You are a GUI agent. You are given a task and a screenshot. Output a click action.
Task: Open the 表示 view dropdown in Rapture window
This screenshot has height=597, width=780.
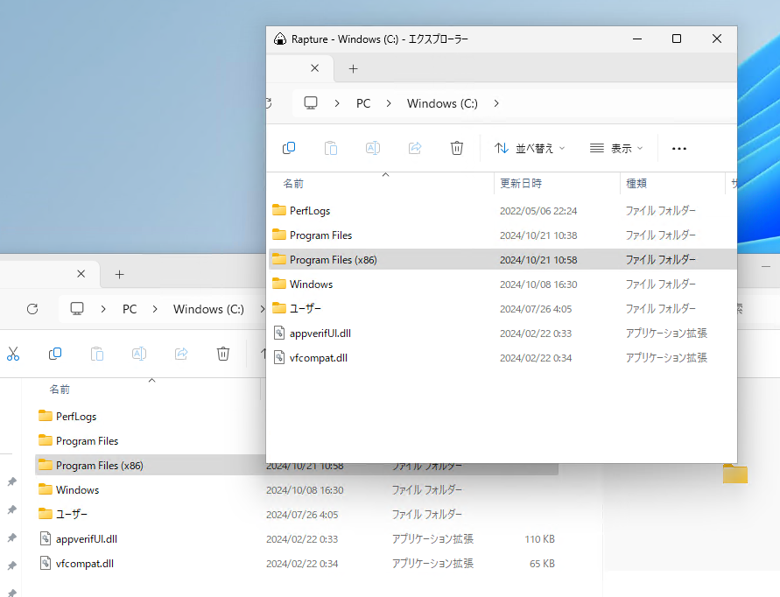(616, 148)
